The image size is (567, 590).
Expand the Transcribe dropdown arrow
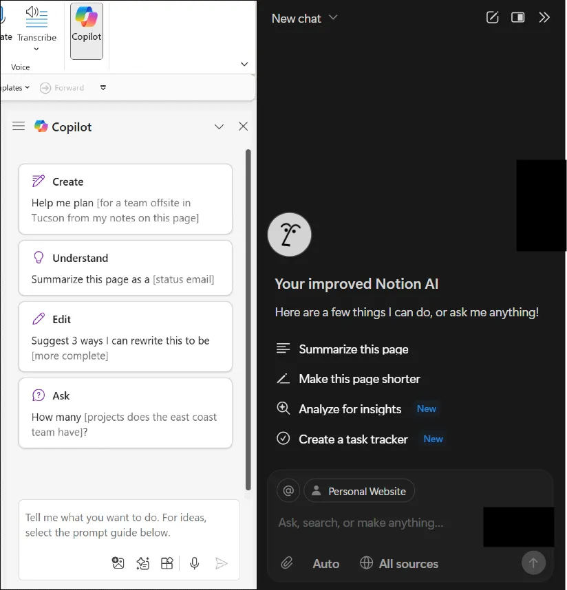click(x=36, y=49)
